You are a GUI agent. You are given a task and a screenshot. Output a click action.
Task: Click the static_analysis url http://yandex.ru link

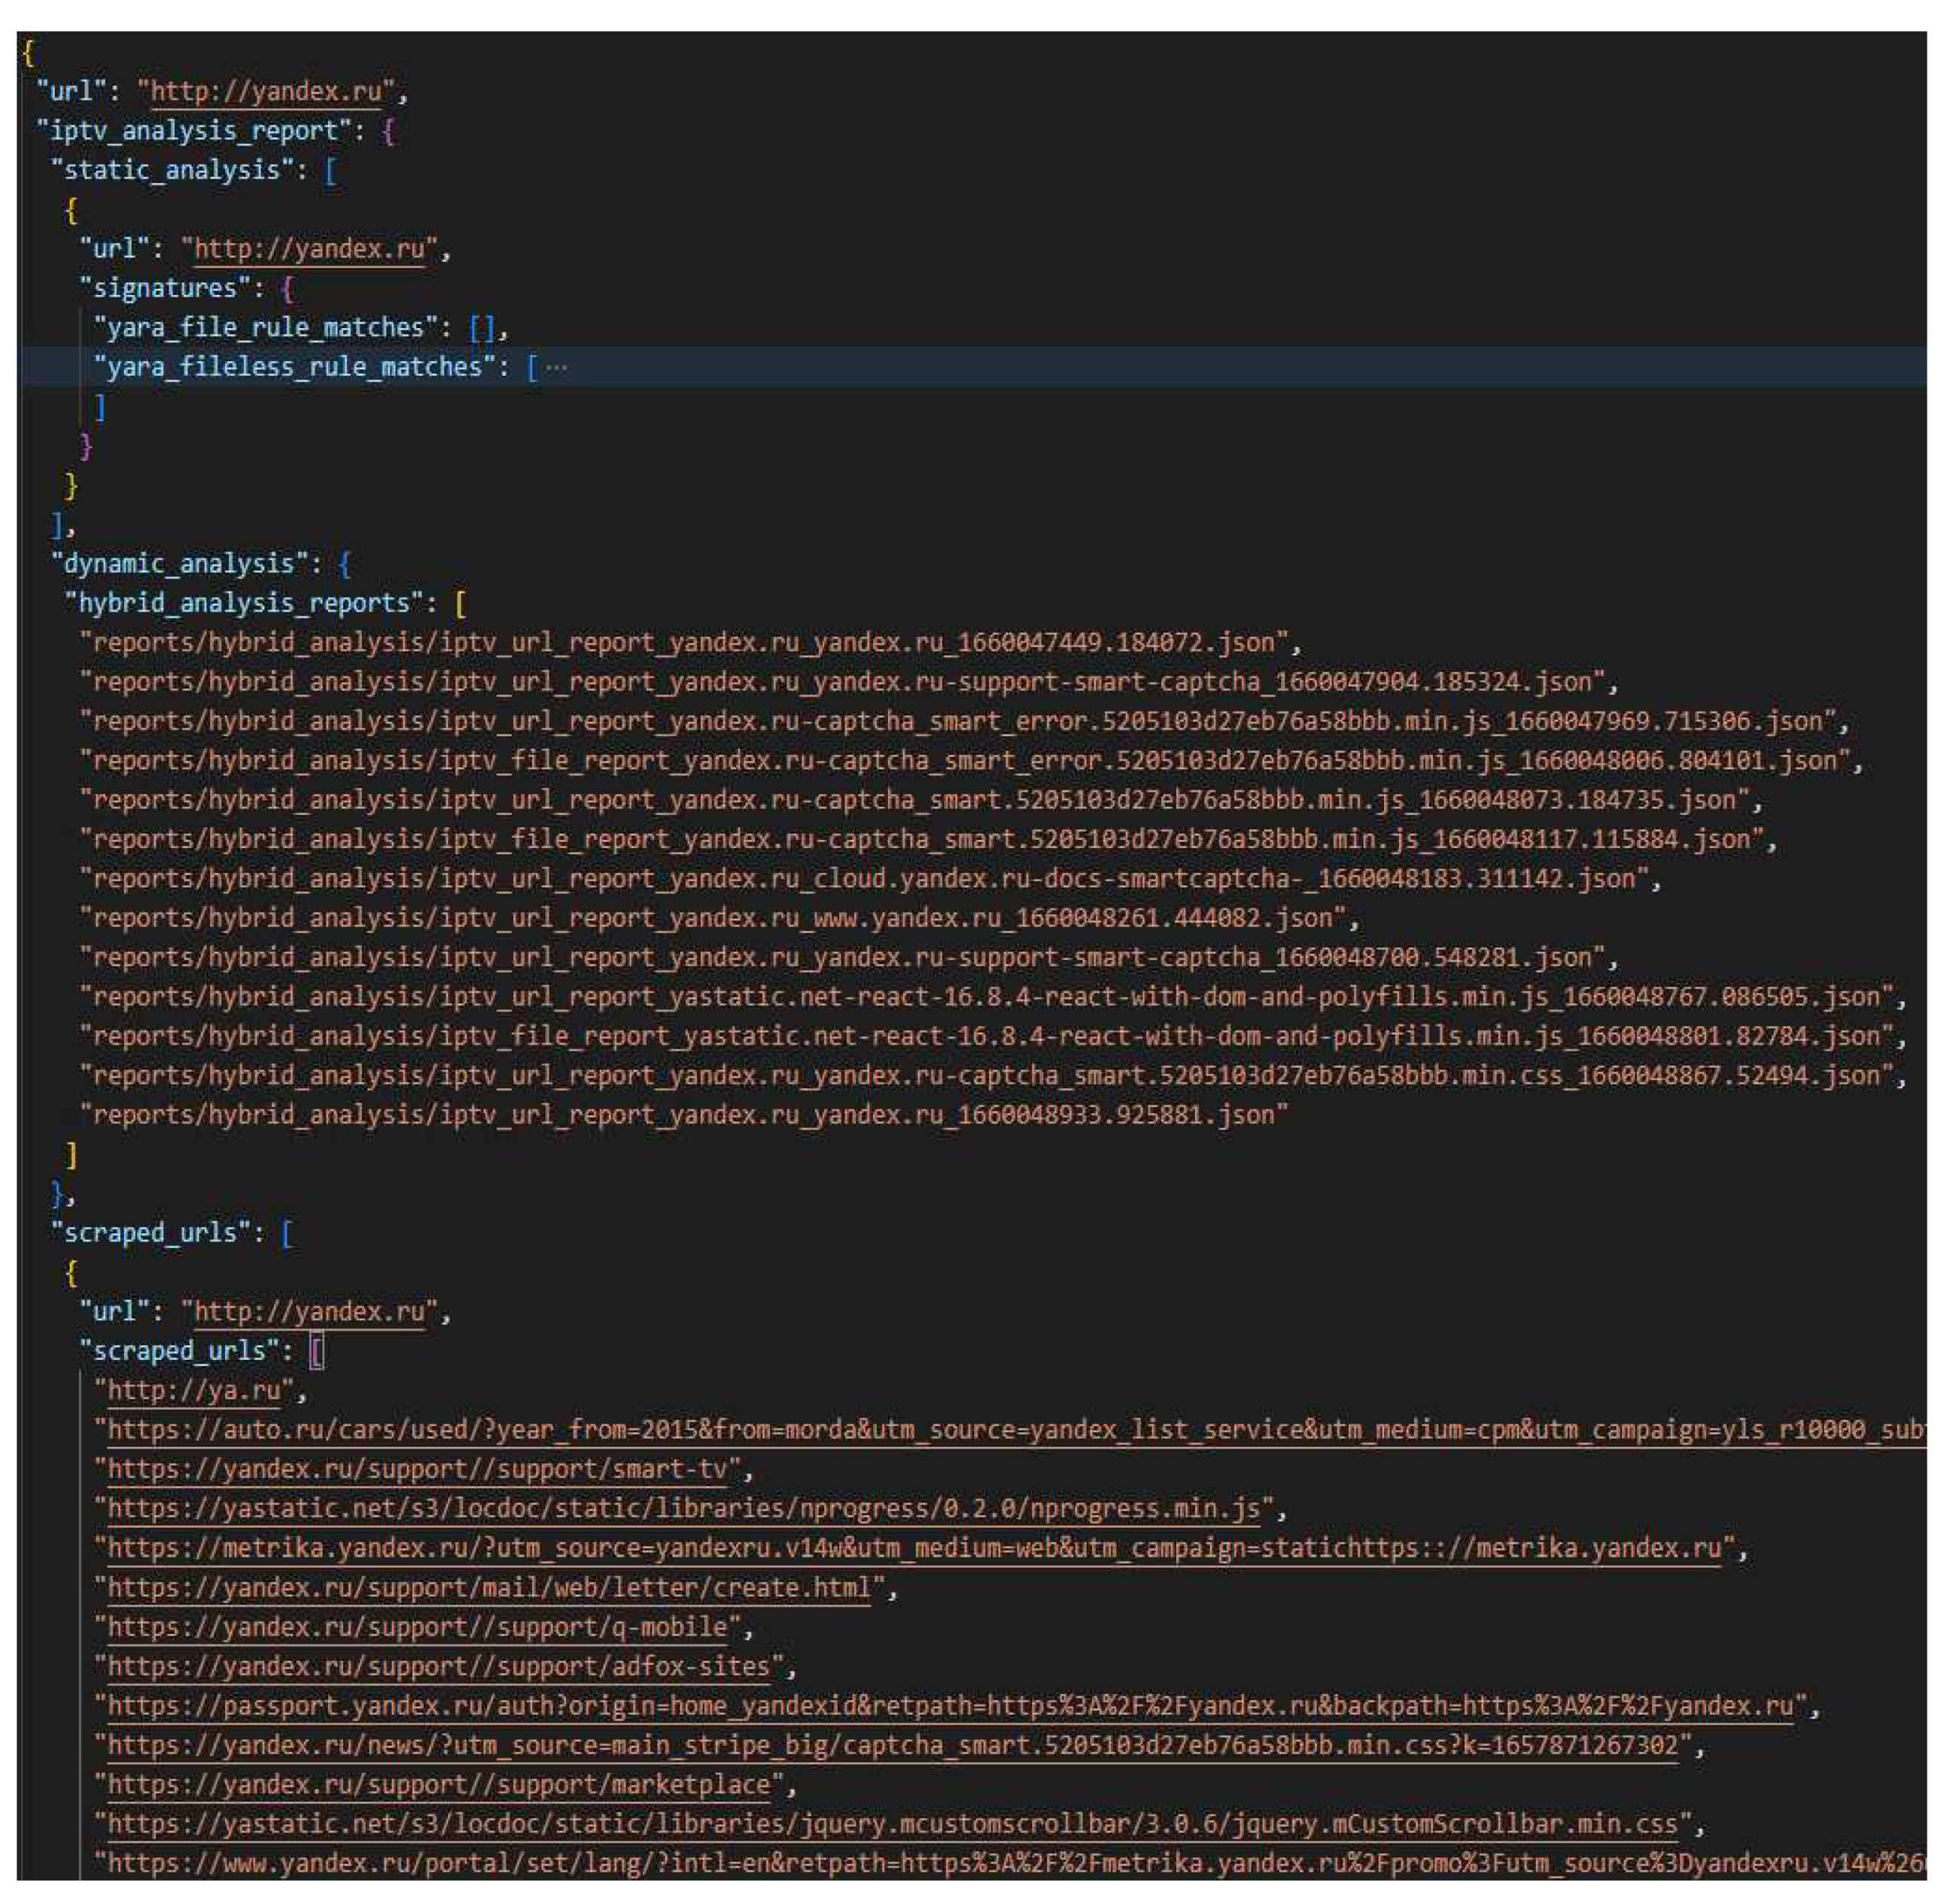(309, 249)
